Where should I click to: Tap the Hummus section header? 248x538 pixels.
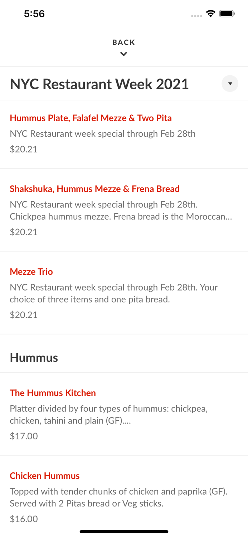[x=34, y=357]
